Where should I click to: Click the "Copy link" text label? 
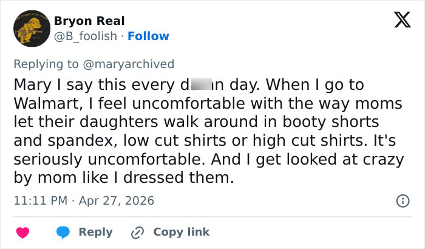[181, 232]
